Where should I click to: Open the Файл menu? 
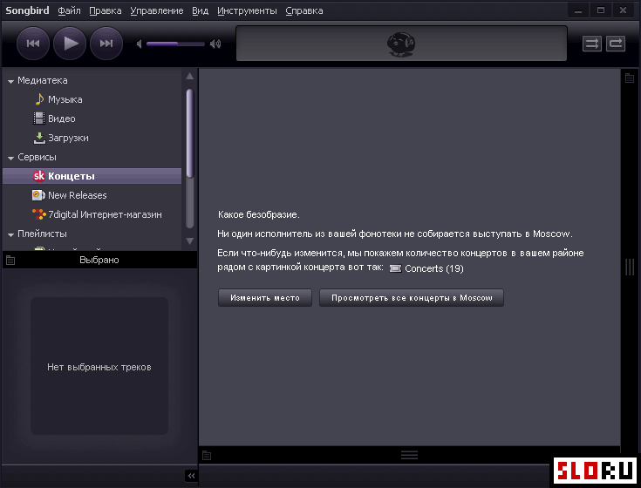pos(69,10)
